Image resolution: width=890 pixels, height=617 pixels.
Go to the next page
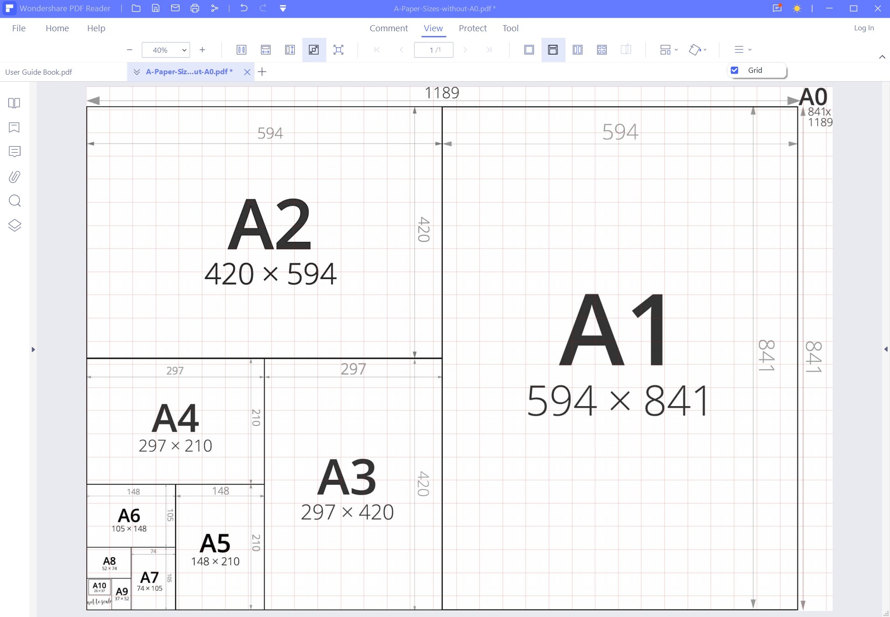465,50
